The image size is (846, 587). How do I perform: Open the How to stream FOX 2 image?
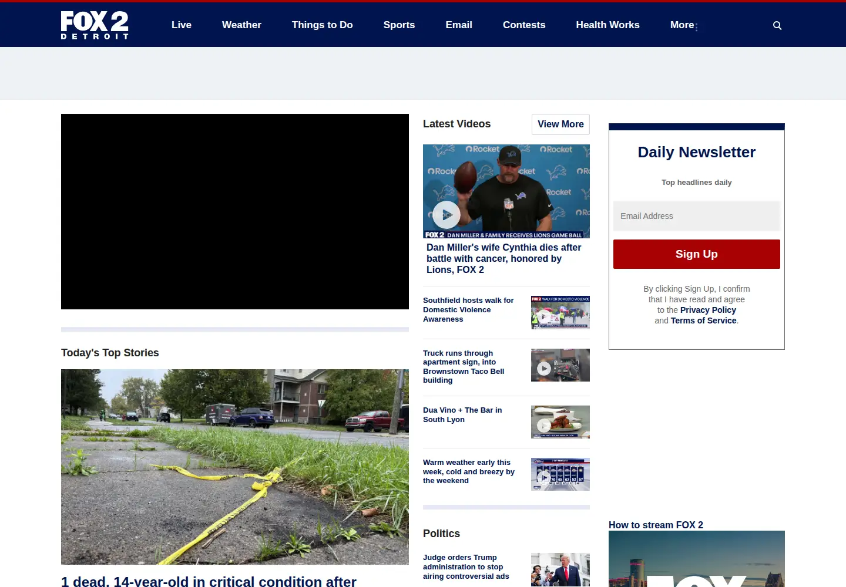point(697,559)
